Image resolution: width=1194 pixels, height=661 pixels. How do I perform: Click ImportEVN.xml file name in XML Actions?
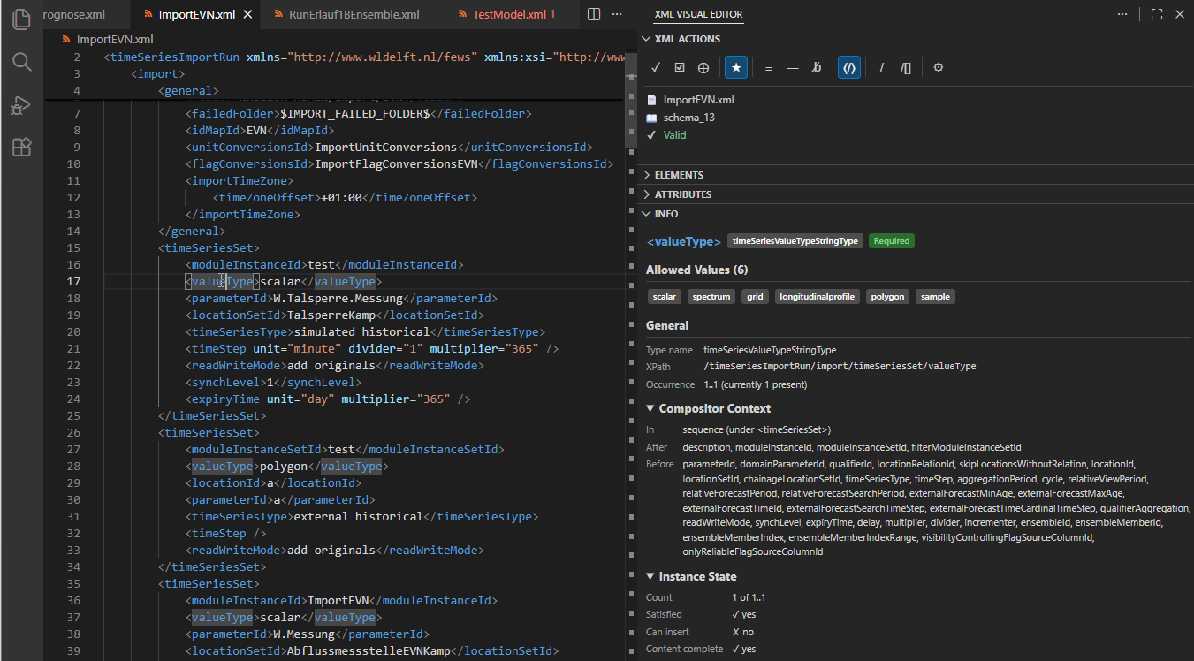[x=699, y=100]
